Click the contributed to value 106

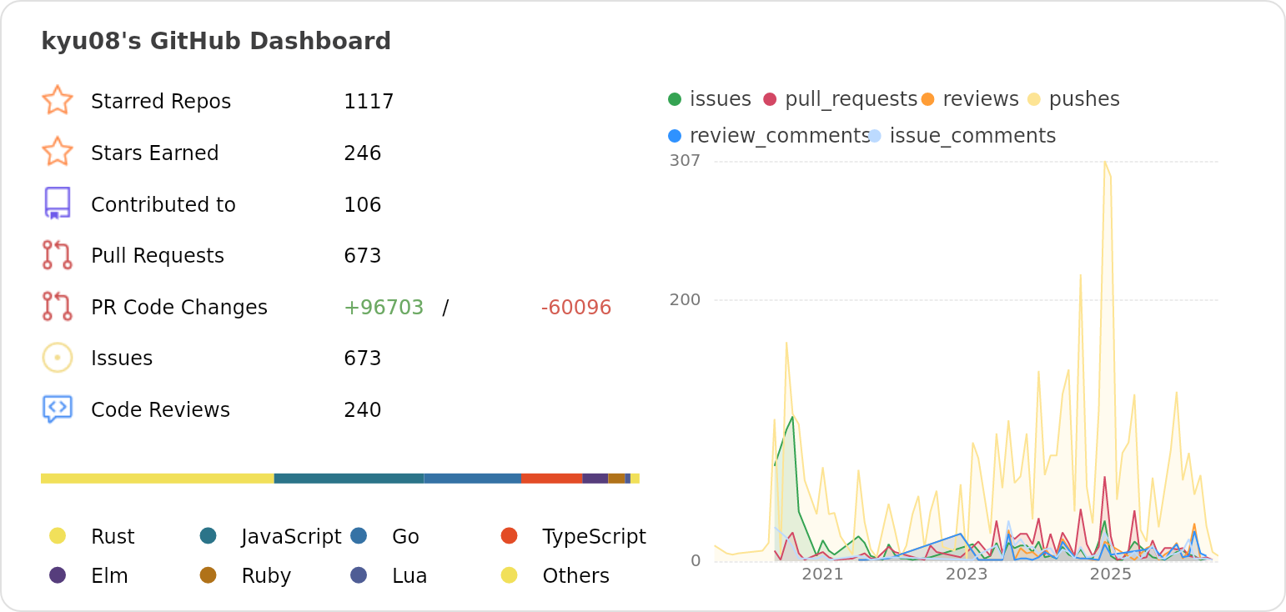pos(363,205)
